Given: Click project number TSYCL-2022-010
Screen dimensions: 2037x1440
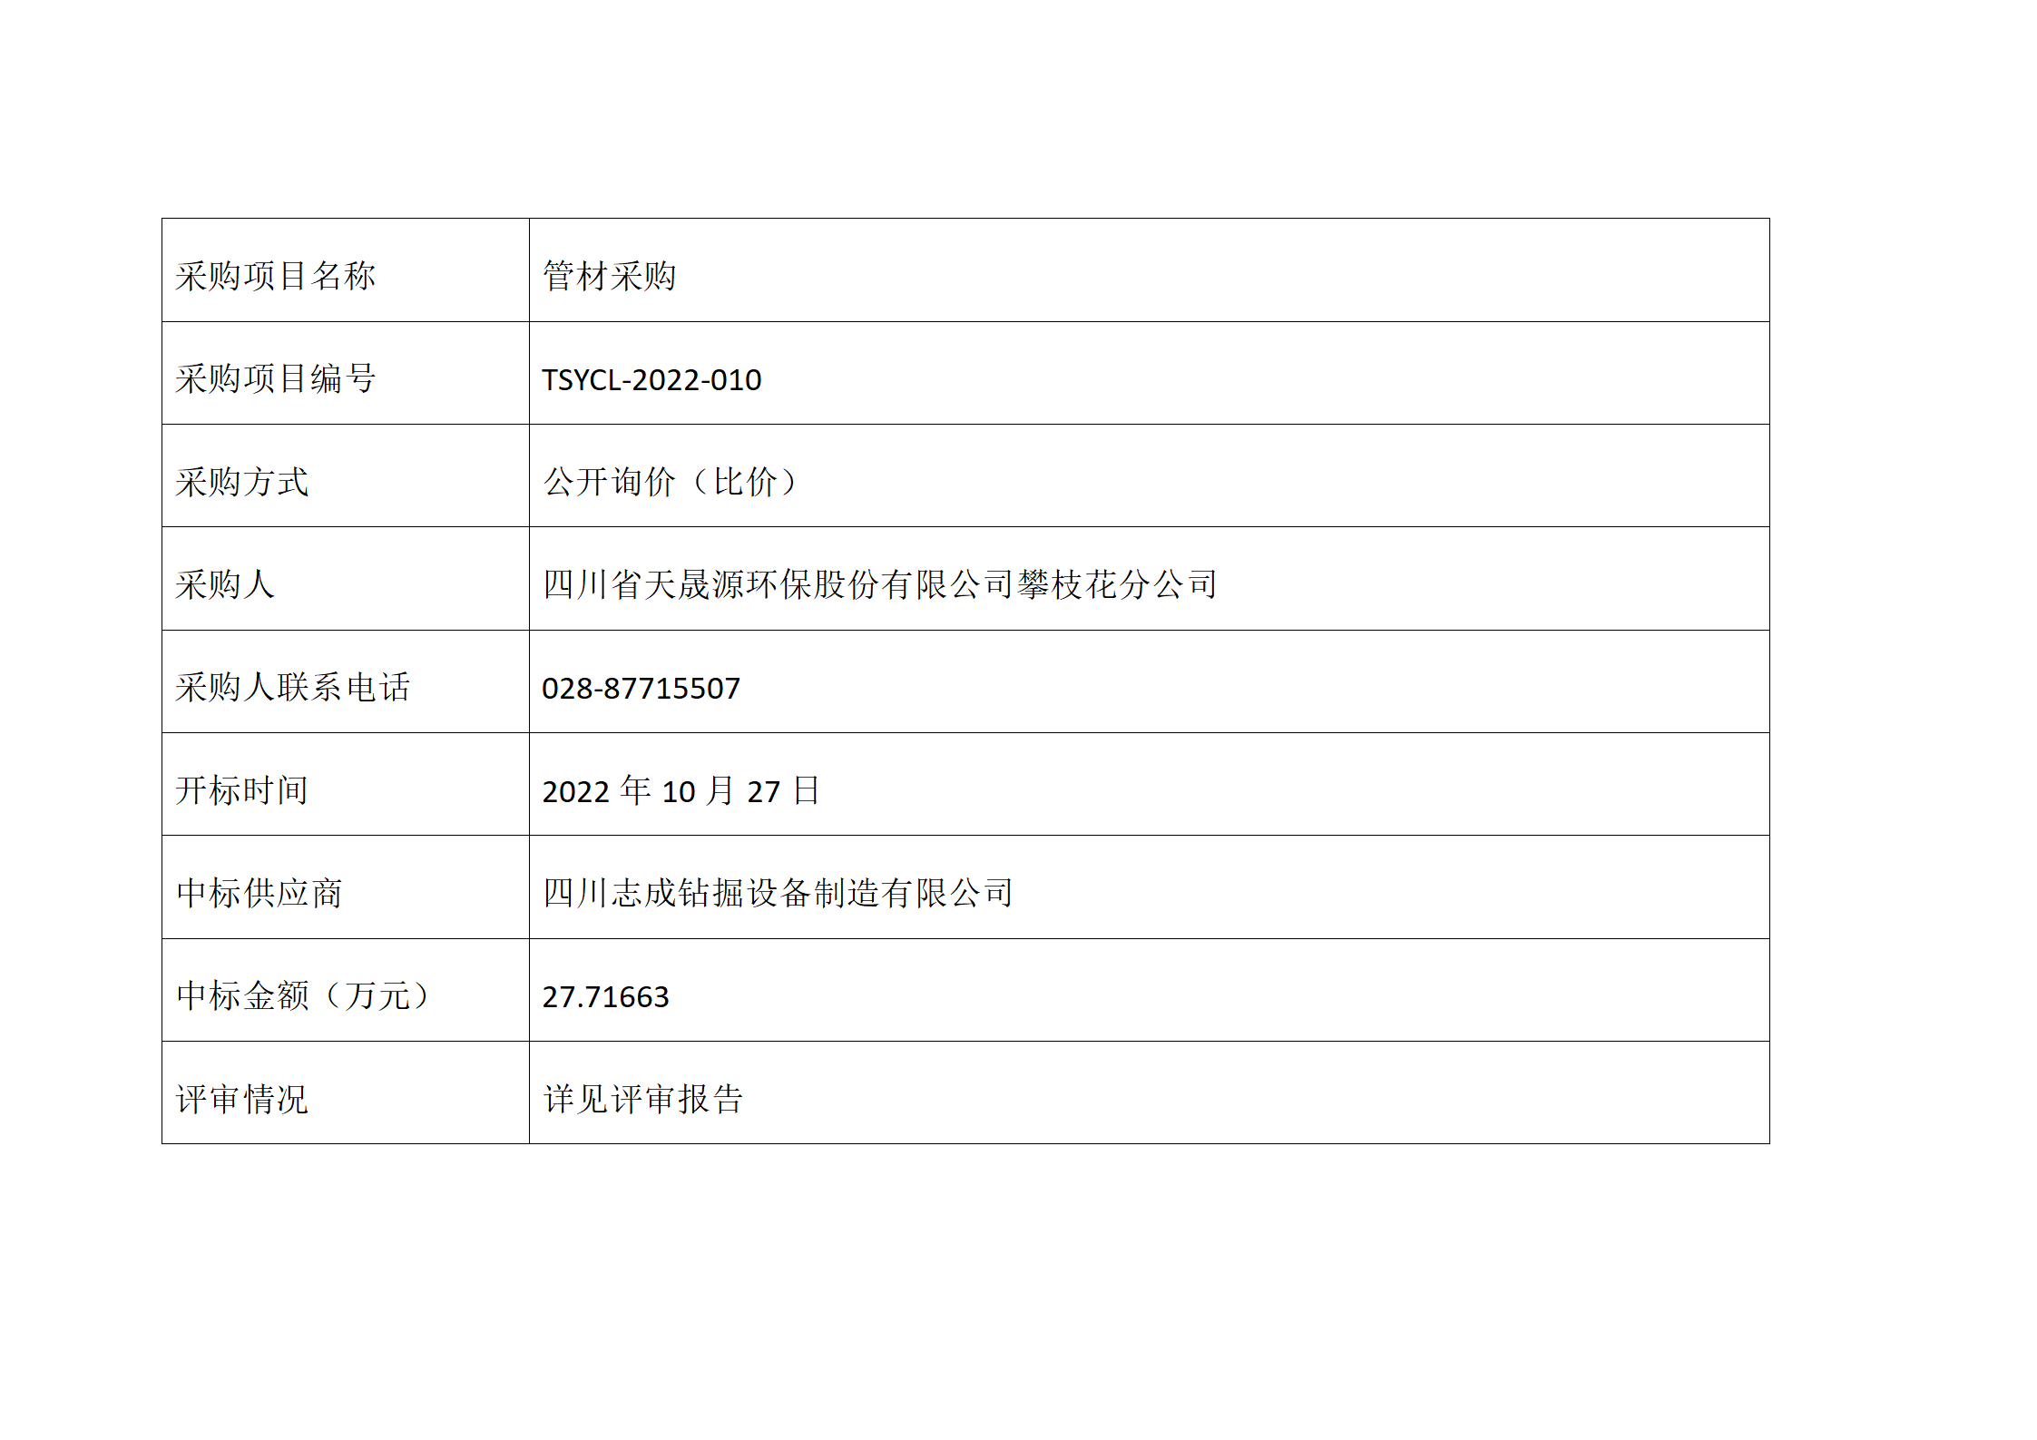Looking at the screenshot, I should (651, 380).
